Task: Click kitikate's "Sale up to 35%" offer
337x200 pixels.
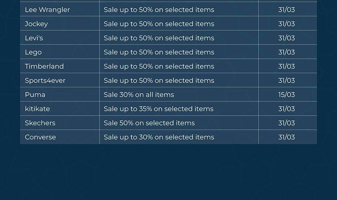Action: pyautogui.click(x=158, y=109)
